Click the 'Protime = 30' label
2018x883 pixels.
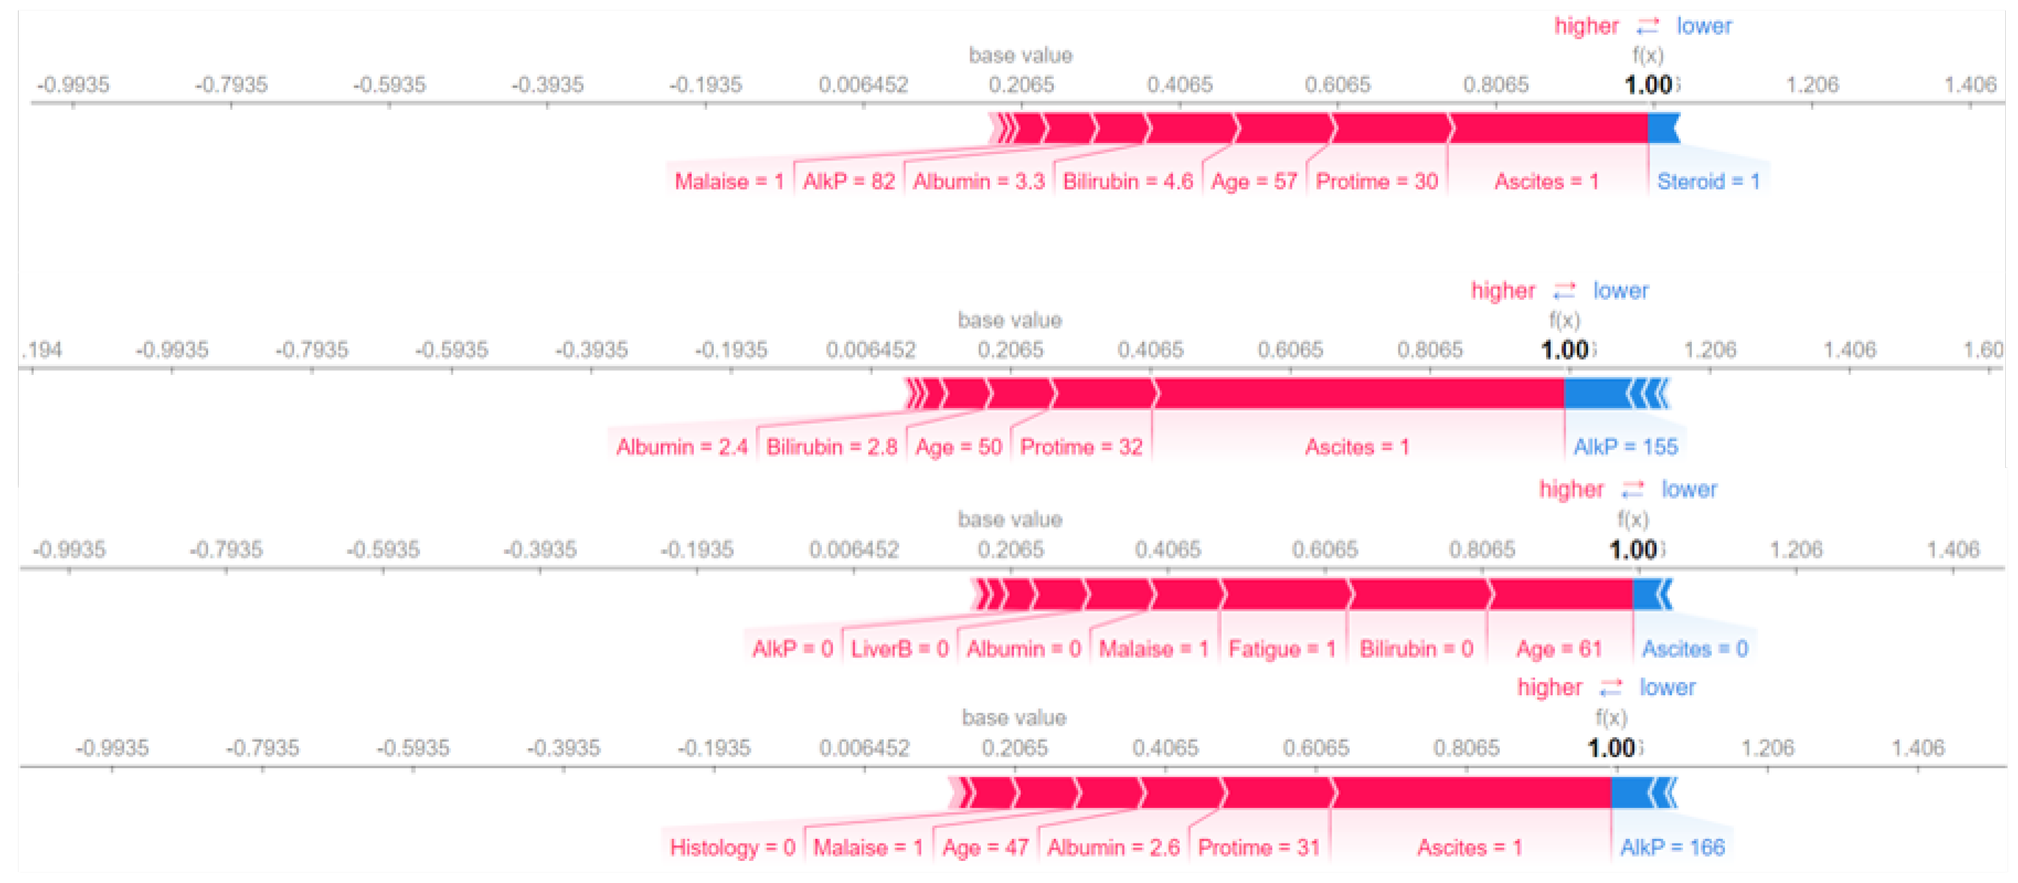(x=1376, y=182)
